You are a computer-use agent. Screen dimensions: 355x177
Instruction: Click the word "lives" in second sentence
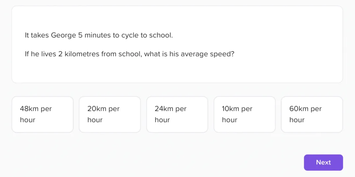[x=49, y=54]
